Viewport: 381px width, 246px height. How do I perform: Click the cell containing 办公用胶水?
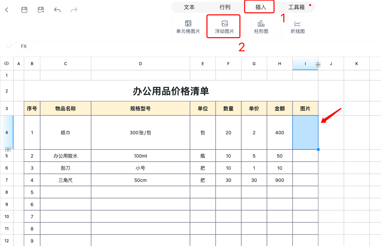[x=65, y=156]
